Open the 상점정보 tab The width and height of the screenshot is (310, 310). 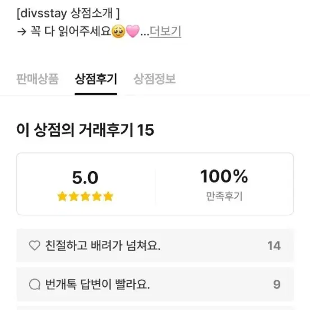coord(155,79)
